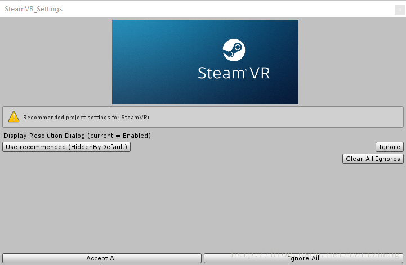Click the Ignore button for Display Resolution Dialog
Screen dimensions: 406x265
coord(390,147)
